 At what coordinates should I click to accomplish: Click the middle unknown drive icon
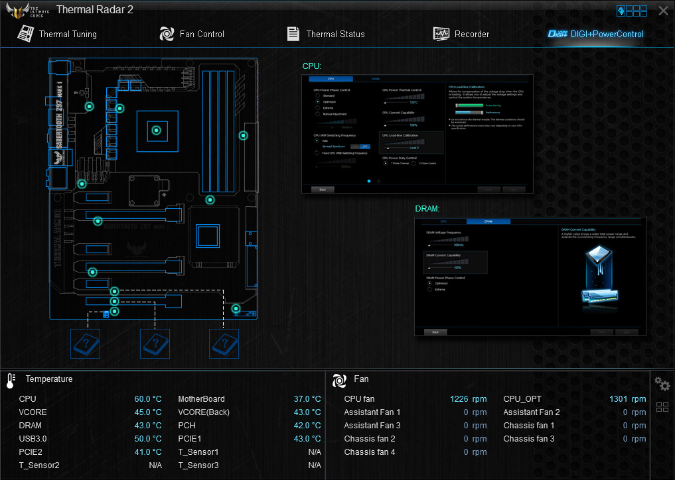tap(155, 343)
